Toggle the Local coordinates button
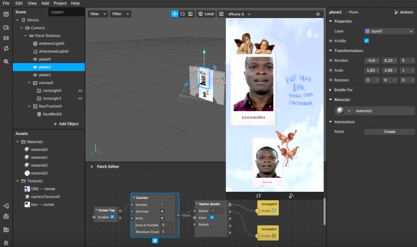The height and width of the screenshot is (247, 417). click(206, 14)
